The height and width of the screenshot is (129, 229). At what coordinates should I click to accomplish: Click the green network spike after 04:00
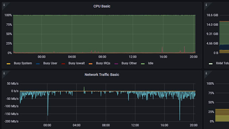pos(84,89)
